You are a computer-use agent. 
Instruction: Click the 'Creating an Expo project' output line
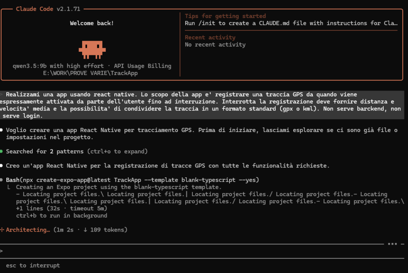pyautogui.click(x=118, y=187)
